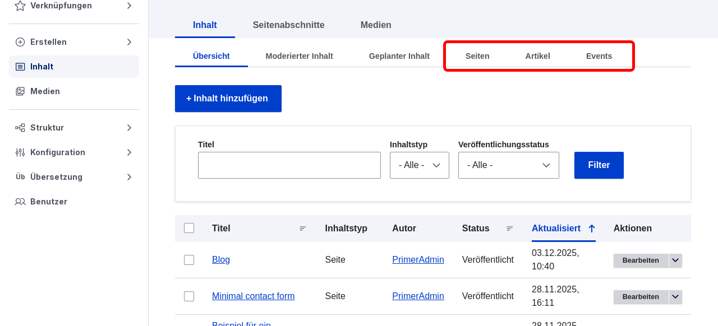Click the Aktualisiert sort arrow
Screen dimensions: 718x326
coord(591,229)
